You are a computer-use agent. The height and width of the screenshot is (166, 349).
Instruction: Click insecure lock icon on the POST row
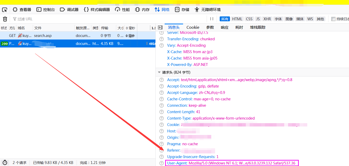tap(20, 44)
